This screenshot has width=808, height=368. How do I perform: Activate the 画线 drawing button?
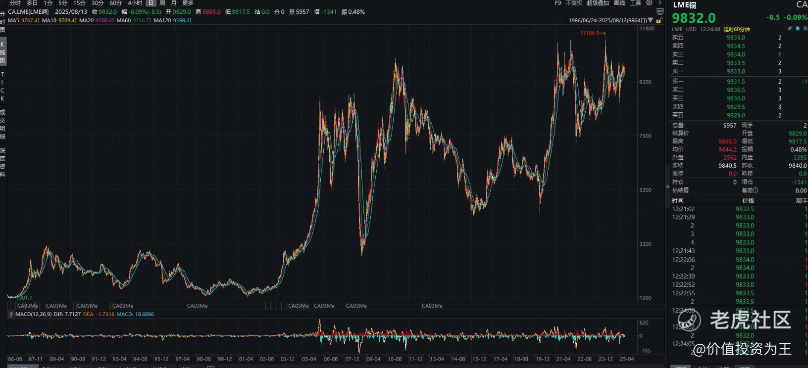[619, 3]
